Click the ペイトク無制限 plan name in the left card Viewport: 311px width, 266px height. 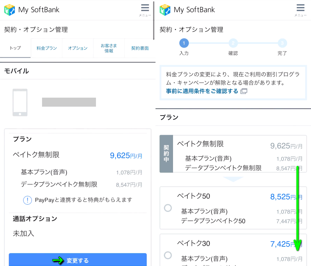click(36, 155)
